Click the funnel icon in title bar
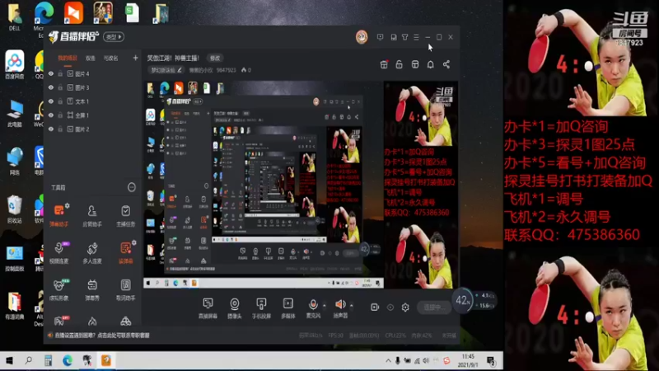This screenshot has height=371, width=659. coord(404,37)
